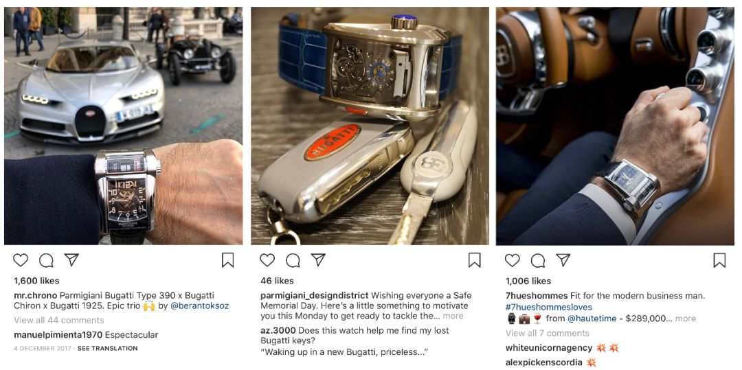
Task: Save the parmigiani_designdistrict post with bookmark
Action: (474, 260)
